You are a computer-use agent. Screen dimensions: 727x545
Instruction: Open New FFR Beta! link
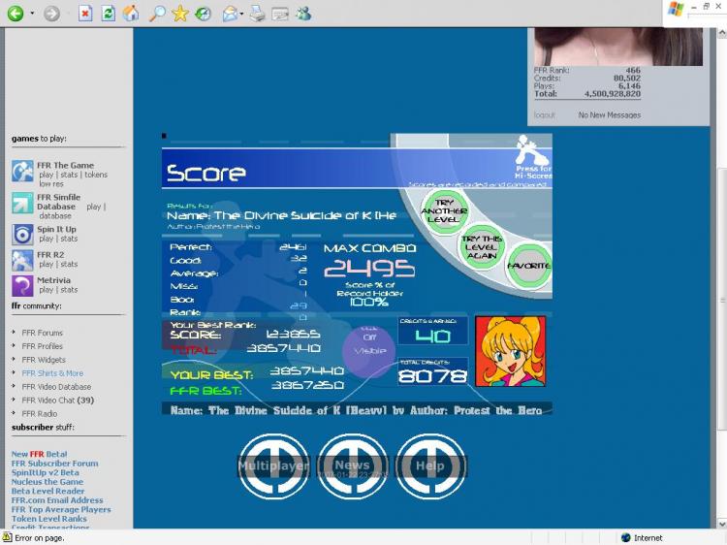(x=39, y=454)
